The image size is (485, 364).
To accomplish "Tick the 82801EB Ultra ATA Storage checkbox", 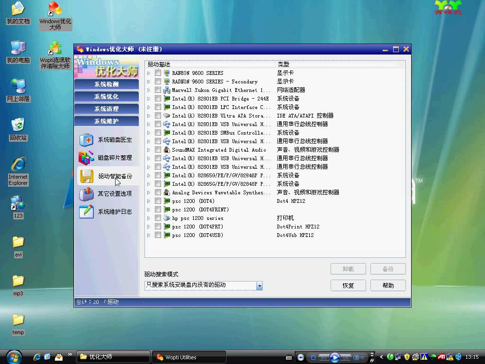I will click(158, 116).
